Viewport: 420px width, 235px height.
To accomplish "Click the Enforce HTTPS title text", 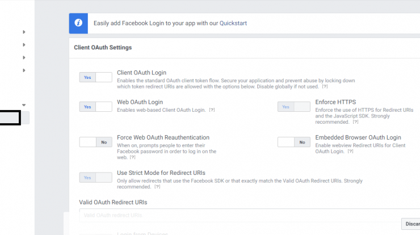I will click(x=335, y=102).
